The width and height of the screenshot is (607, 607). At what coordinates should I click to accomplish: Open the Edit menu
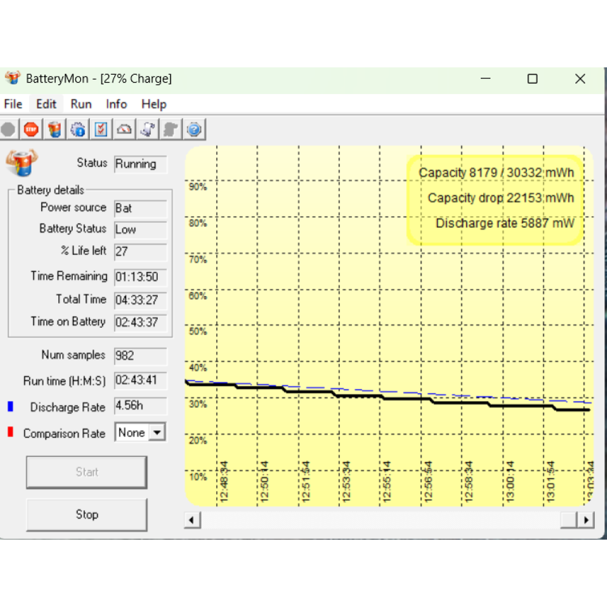tap(46, 104)
